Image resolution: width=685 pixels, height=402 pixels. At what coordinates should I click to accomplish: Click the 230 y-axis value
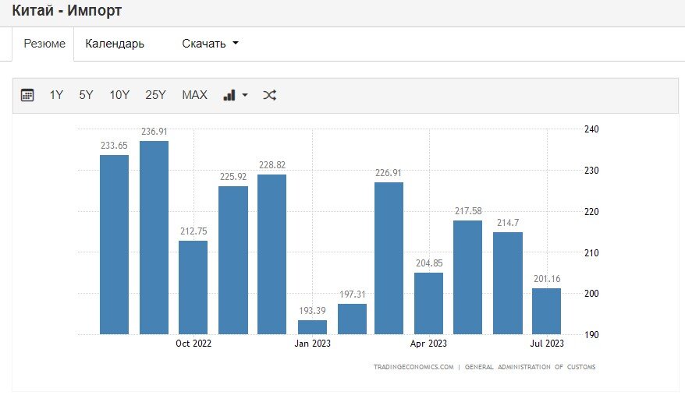pyautogui.click(x=591, y=171)
